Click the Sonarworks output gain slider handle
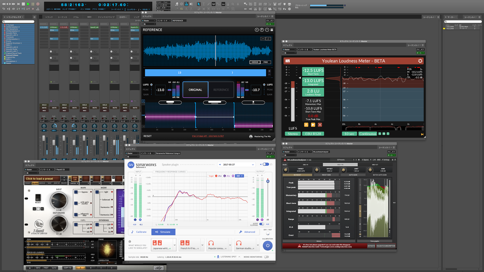This screenshot has height=272, width=484. [268, 181]
